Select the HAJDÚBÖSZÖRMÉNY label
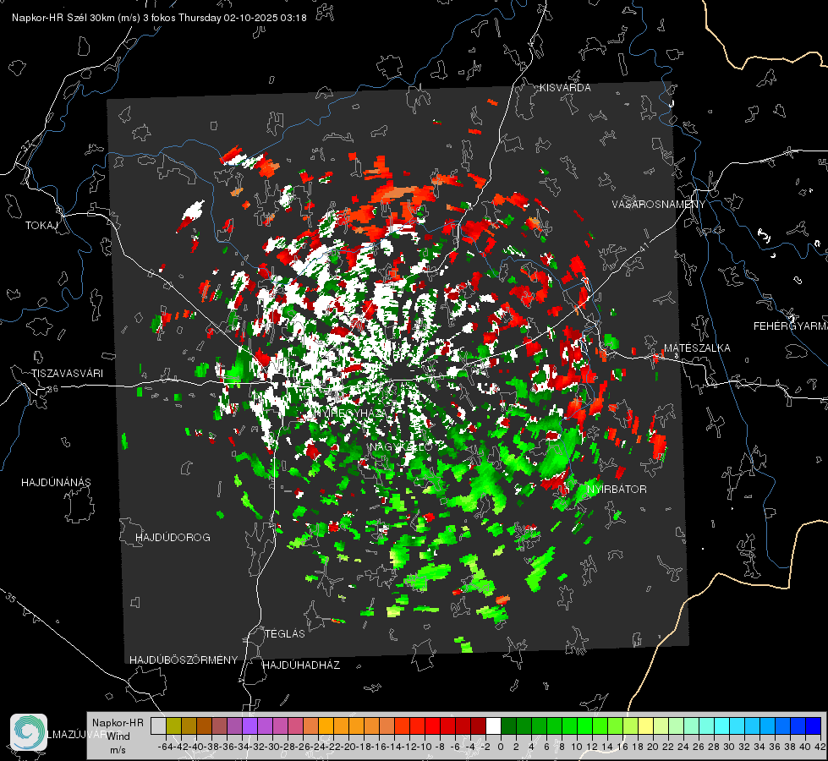Screen dimensions: 828x761 [184, 660]
